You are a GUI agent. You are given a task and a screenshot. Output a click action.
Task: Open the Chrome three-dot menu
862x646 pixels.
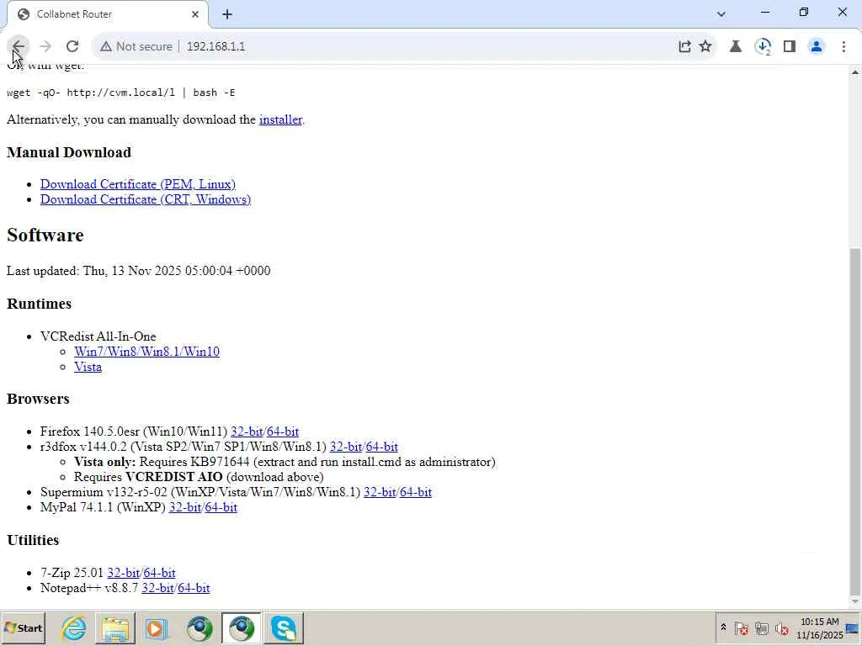(x=843, y=47)
